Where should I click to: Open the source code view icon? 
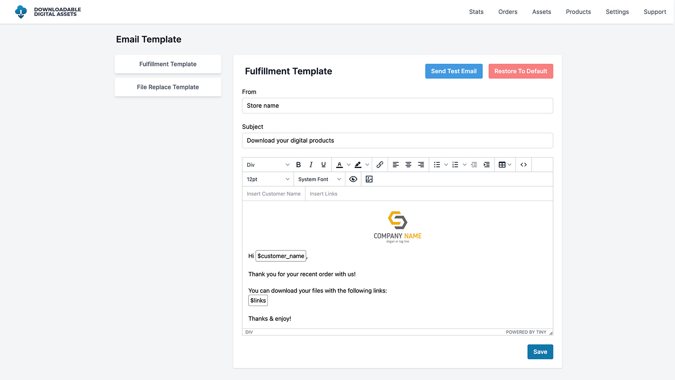524,165
